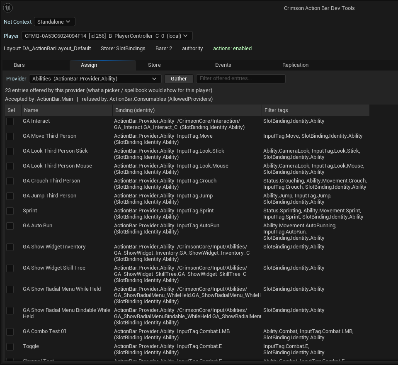Focus the Filter offered entries field
Viewport: 398px width, 365px height.
pyautogui.click(x=240, y=79)
